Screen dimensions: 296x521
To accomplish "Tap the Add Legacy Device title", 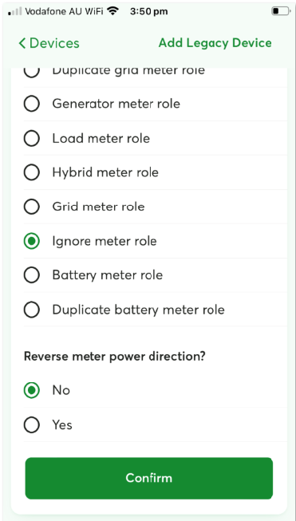I will pos(215,43).
